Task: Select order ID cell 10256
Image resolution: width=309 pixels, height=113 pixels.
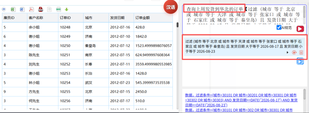Action: pos(71,101)
